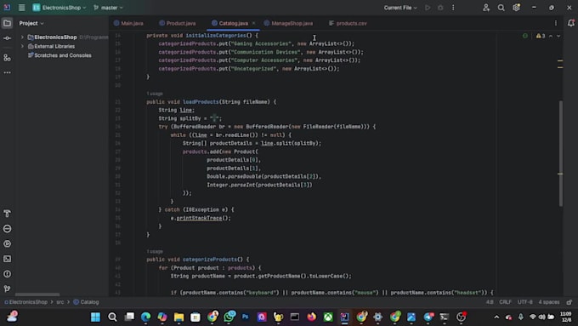Image resolution: width=578 pixels, height=326 pixels.
Task: Open the Project tool window icon
Action: point(7,23)
